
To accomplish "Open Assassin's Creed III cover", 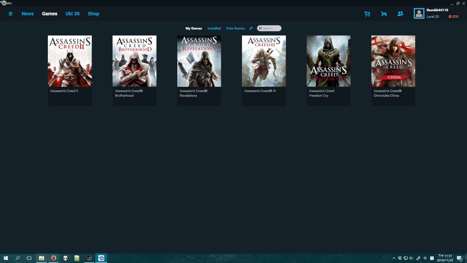I will tap(264, 61).
